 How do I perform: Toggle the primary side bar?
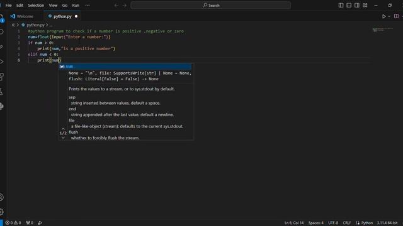point(341,5)
